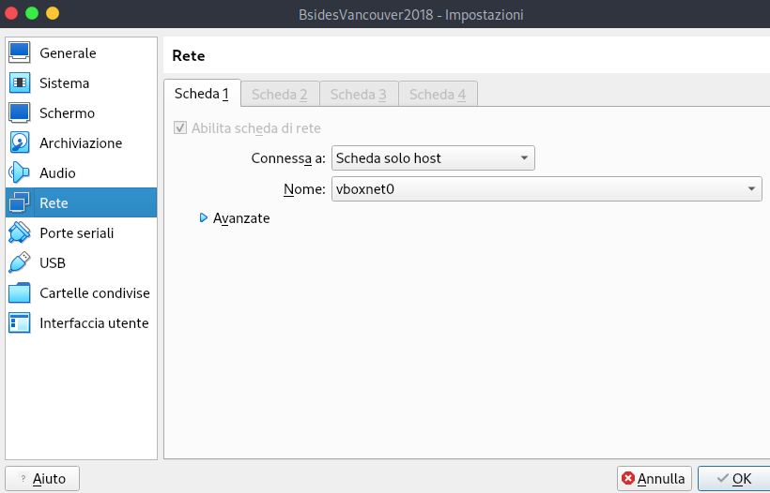Click the Annulla button
The height and width of the screenshot is (493, 770).
coord(654,478)
